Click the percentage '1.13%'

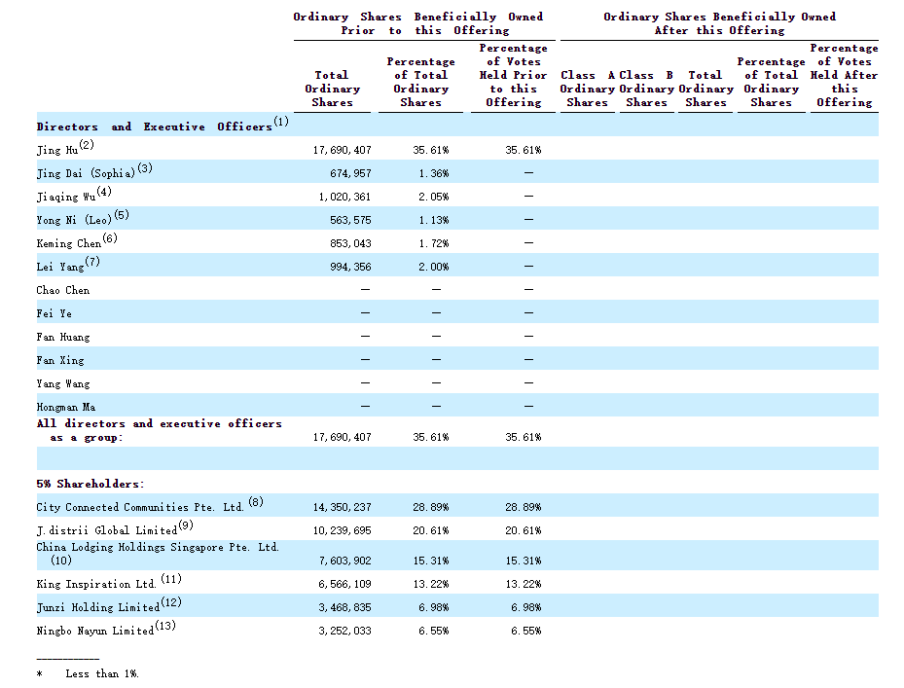[434, 220]
